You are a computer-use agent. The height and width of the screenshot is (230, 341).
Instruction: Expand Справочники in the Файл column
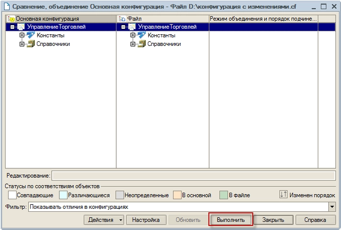tap(133, 44)
